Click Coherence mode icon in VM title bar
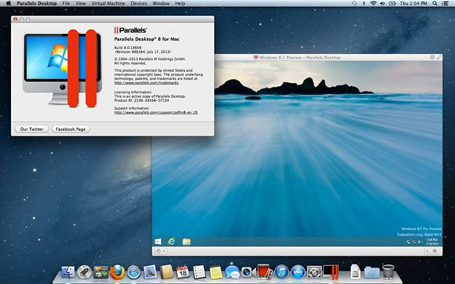Screen dimensions: 455x284 coord(432,58)
